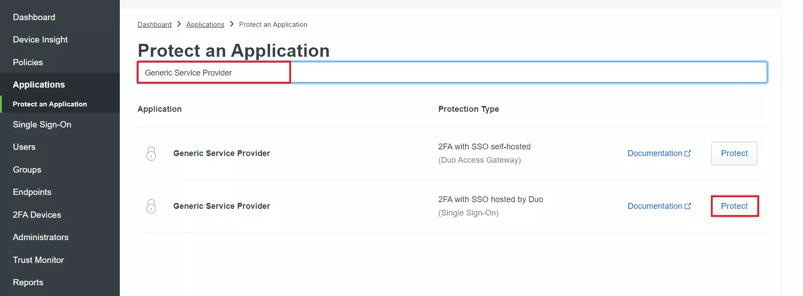The height and width of the screenshot is (296, 803).
Task: Open Device Insight in sidebar
Action: tap(40, 39)
